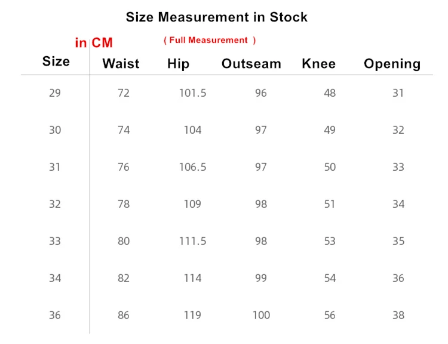Screen dimensions: 448x344
Task: Click the hip value 111.5
Action: tap(192, 241)
